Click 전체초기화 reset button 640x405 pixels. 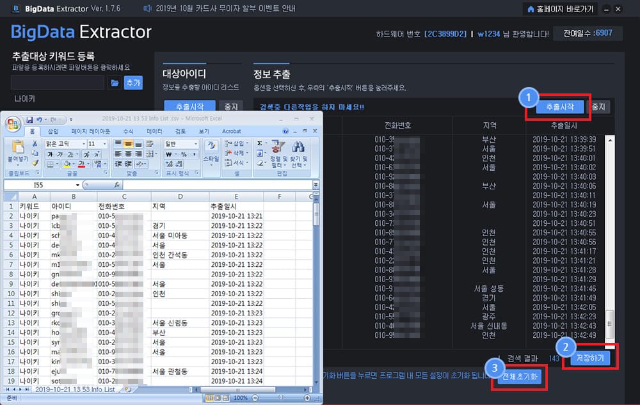pos(520,377)
